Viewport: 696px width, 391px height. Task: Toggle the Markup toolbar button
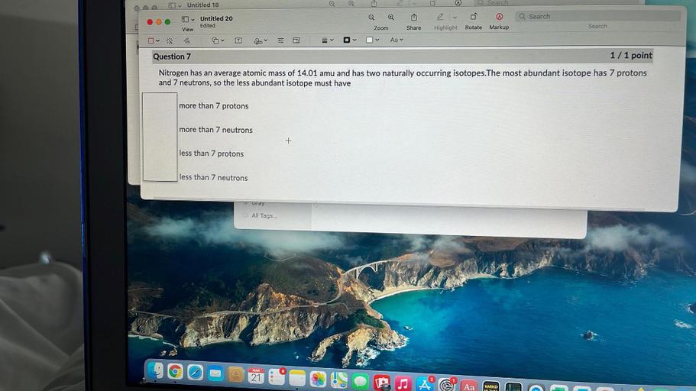tap(499, 17)
